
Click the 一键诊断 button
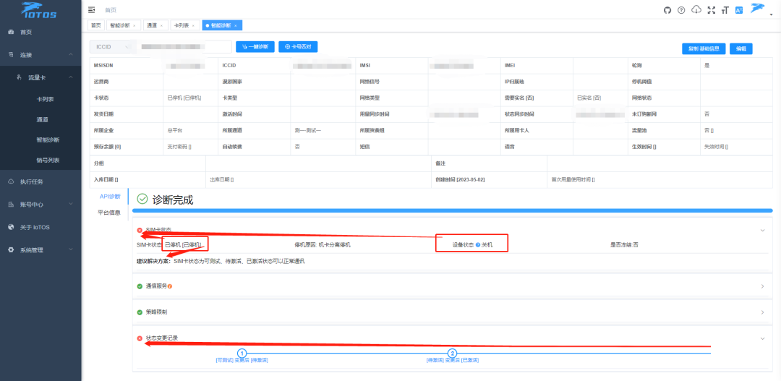click(x=255, y=47)
